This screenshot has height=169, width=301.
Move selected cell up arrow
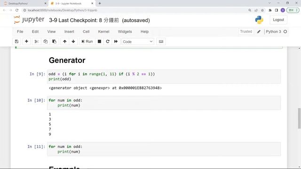pos(65,41)
